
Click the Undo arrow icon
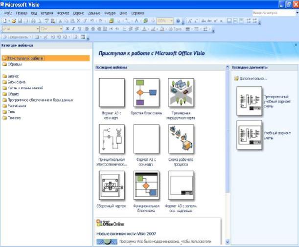(92, 21)
